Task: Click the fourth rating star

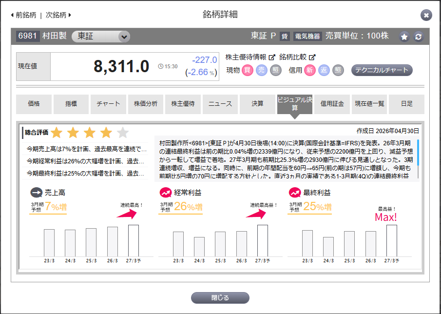Action: (106, 133)
